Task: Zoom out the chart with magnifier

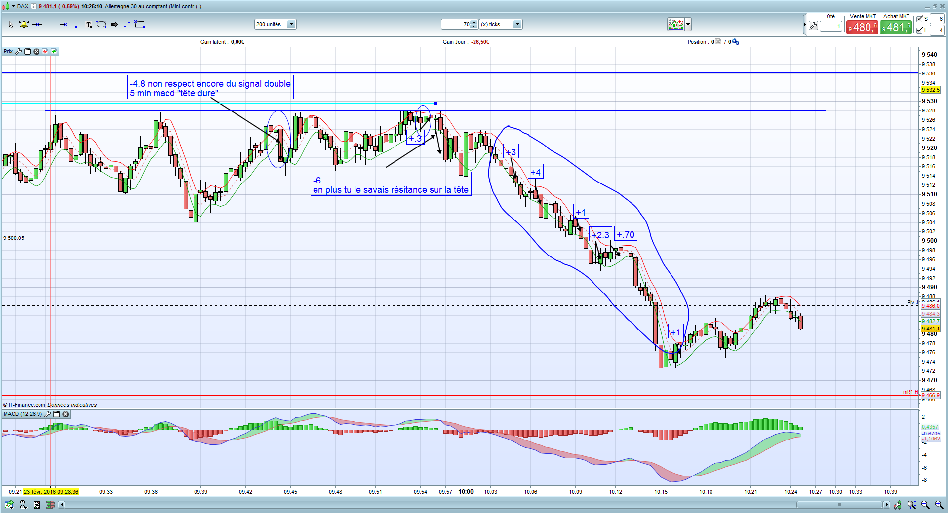Action: (x=925, y=505)
